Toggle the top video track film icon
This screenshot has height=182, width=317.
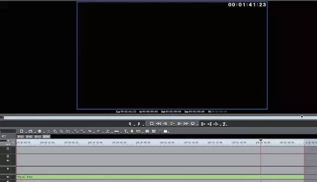pos(8,149)
